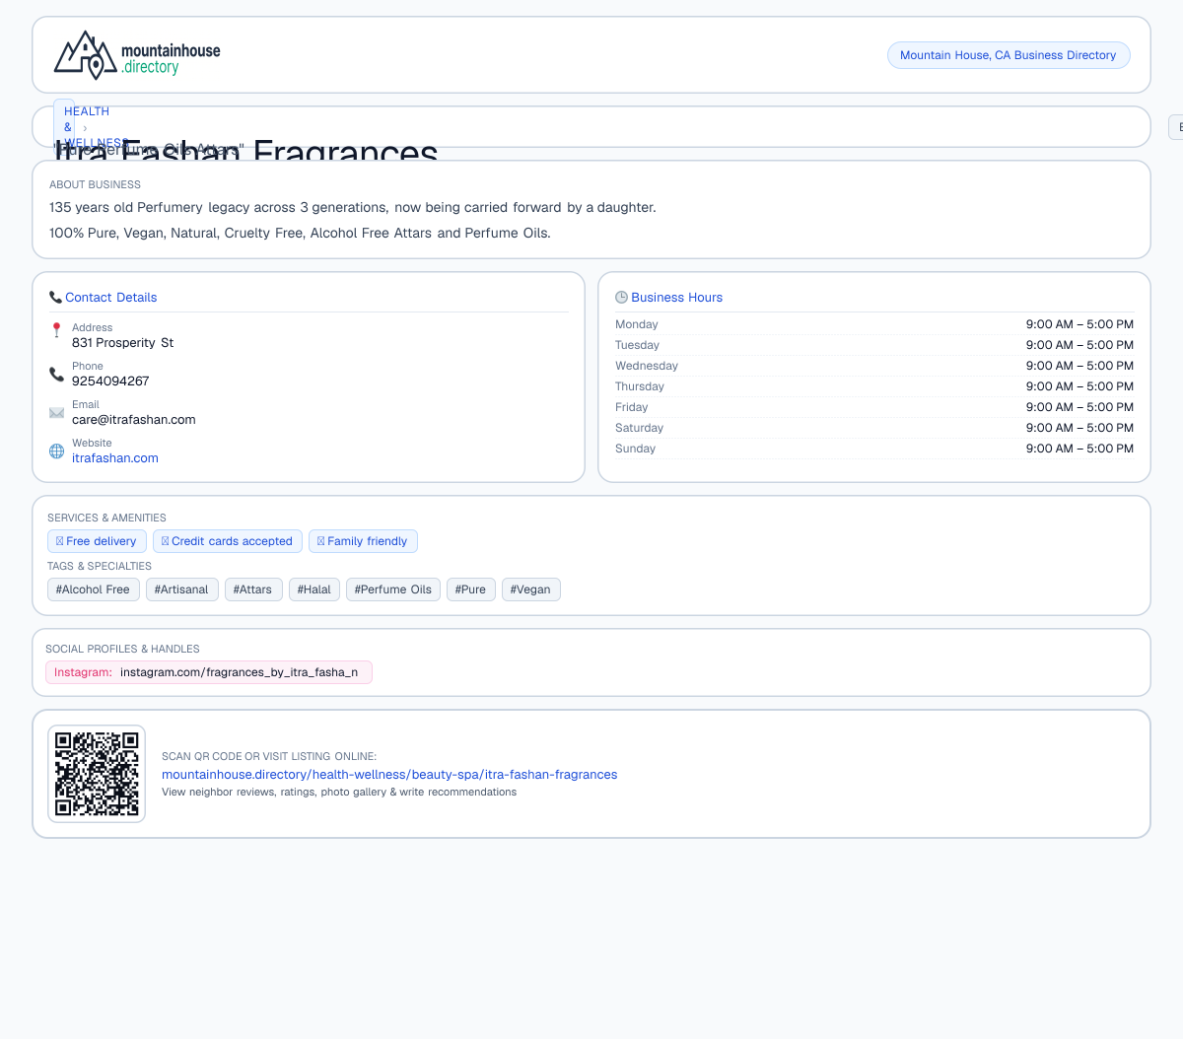Open the itrafashan.com website link

point(115,458)
